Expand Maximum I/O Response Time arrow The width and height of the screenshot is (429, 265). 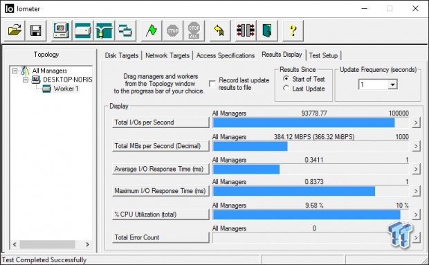click(x=416, y=191)
